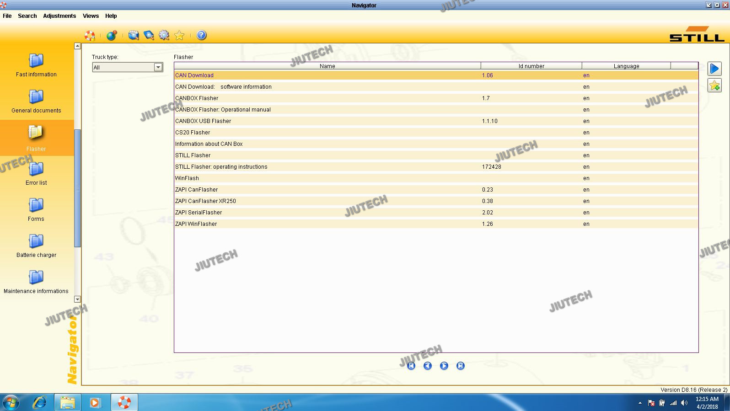Open the Batterie charger folder
Viewport: 730px width, 411px height.
tap(36, 246)
